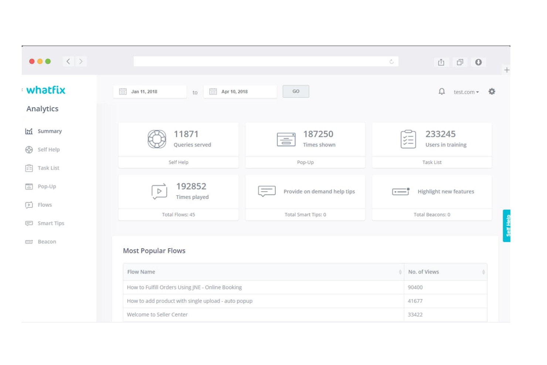Click the Beacon sidebar icon
547x365 pixels.
[29, 242]
